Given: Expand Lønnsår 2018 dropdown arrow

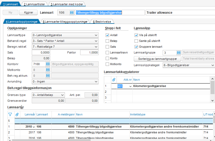Looking at the screenshot, I should [x=34, y=127].
